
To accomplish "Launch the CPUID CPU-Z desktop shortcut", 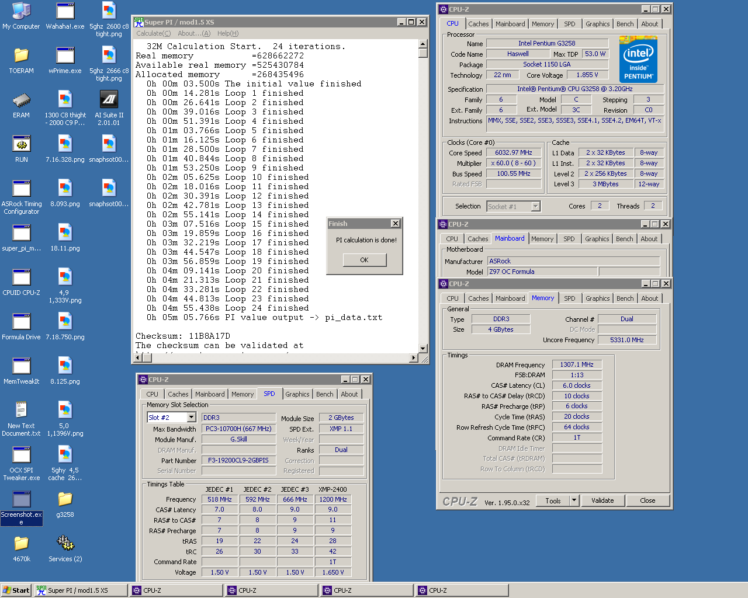I will (22, 282).
